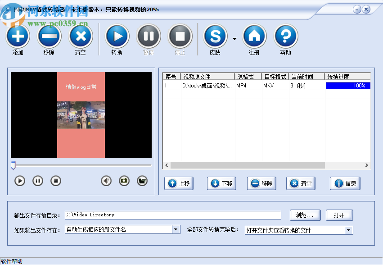Viewport: 383px width, 265px height.
Task: Pause conversion using the 暂停 icon
Action: [x=149, y=37]
